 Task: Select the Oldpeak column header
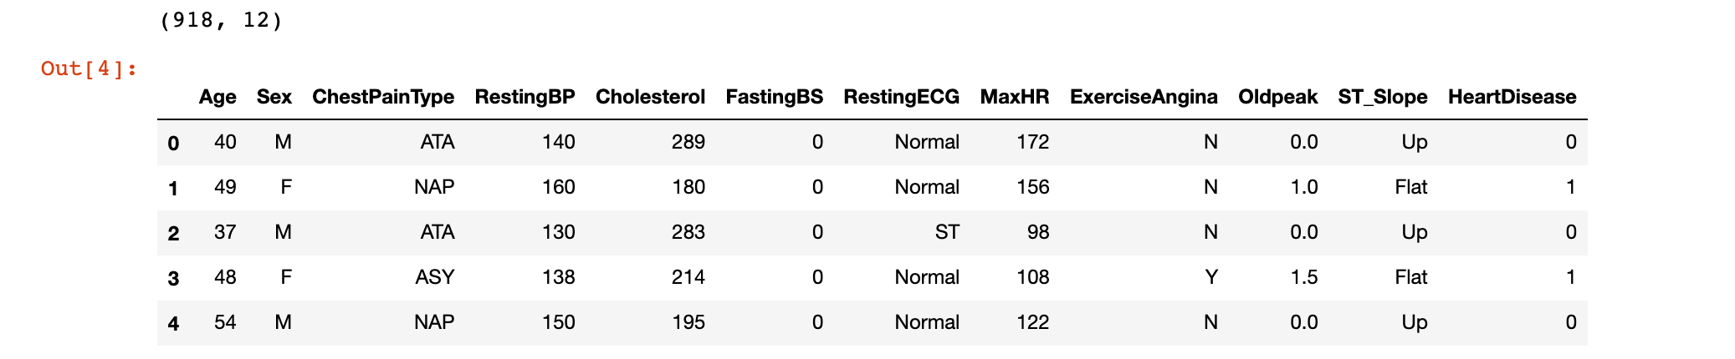1277,97
